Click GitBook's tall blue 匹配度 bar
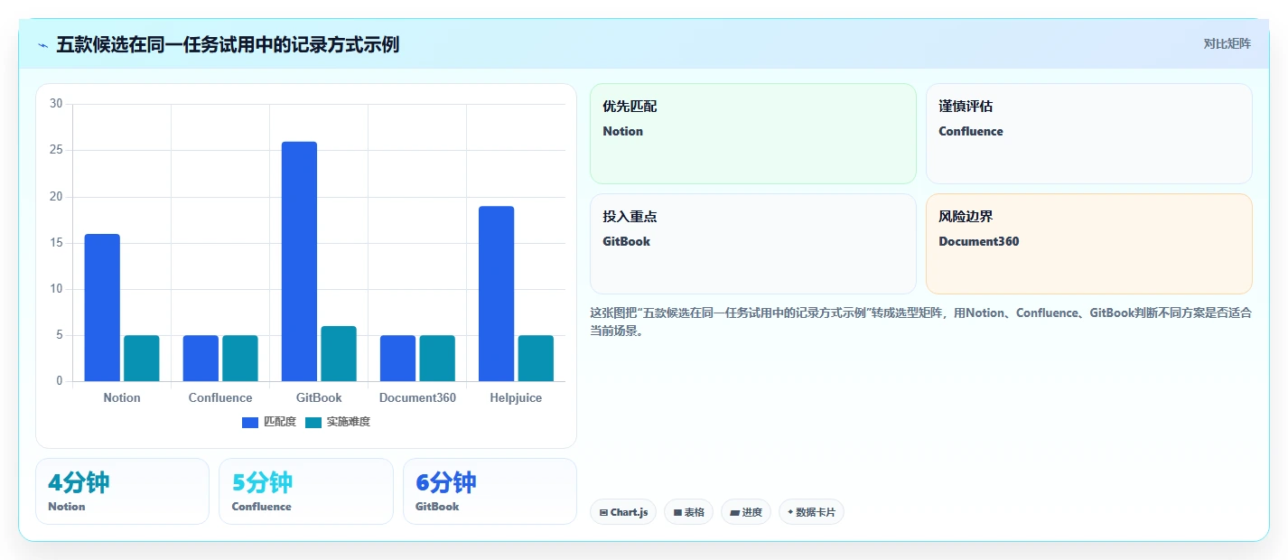This screenshot has height=560, width=1288. [299, 261]
